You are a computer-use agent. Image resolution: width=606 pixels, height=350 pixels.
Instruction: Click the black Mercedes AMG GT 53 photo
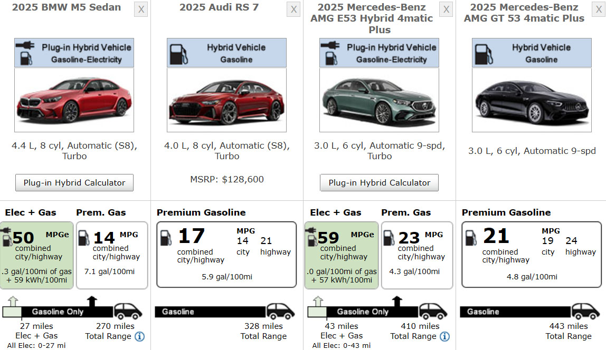(532, 100)
